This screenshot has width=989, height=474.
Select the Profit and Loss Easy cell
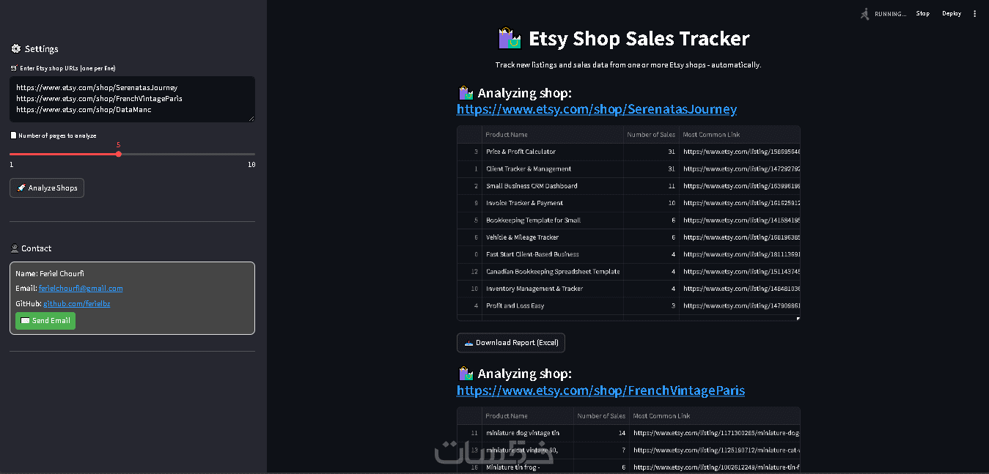point(553,305)
